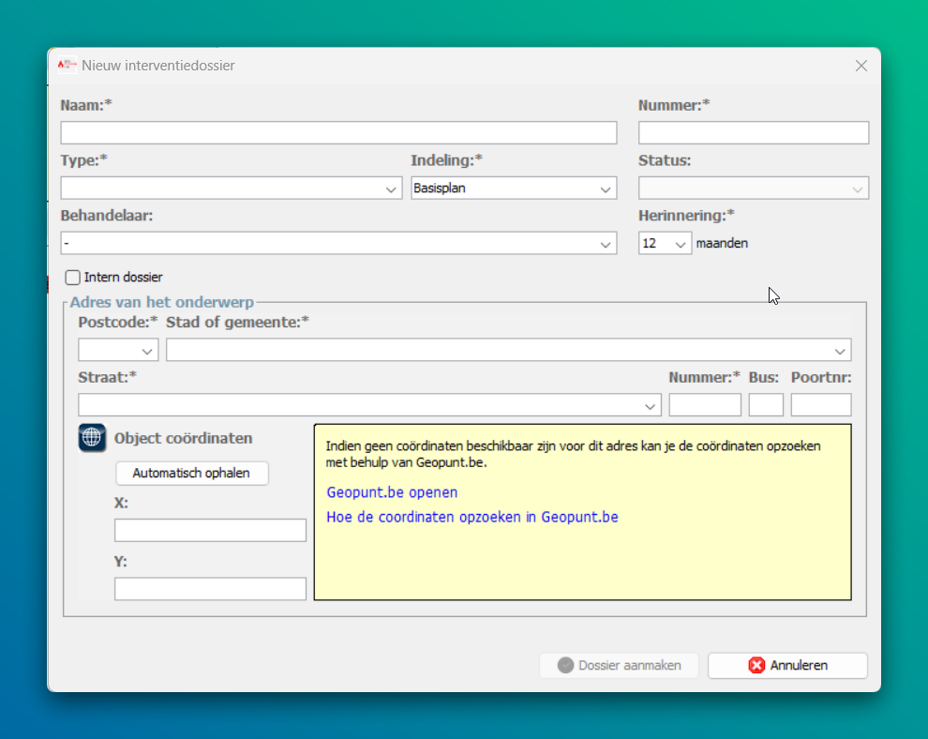Close the Nieuw interventiedossier dialog
This screenshot has width=928, height=739.
pos(861,66)
